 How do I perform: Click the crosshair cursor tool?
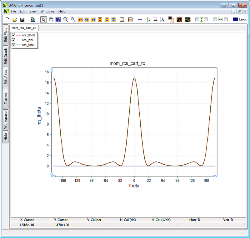[x=140, y=19]
